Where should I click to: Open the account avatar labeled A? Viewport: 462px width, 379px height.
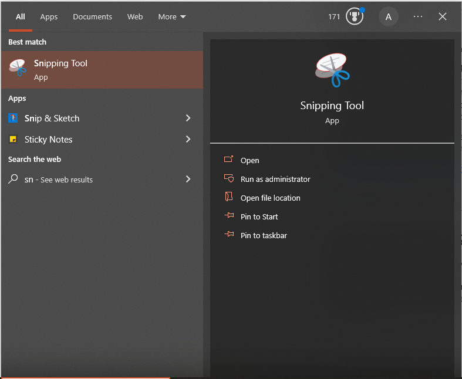389,17
